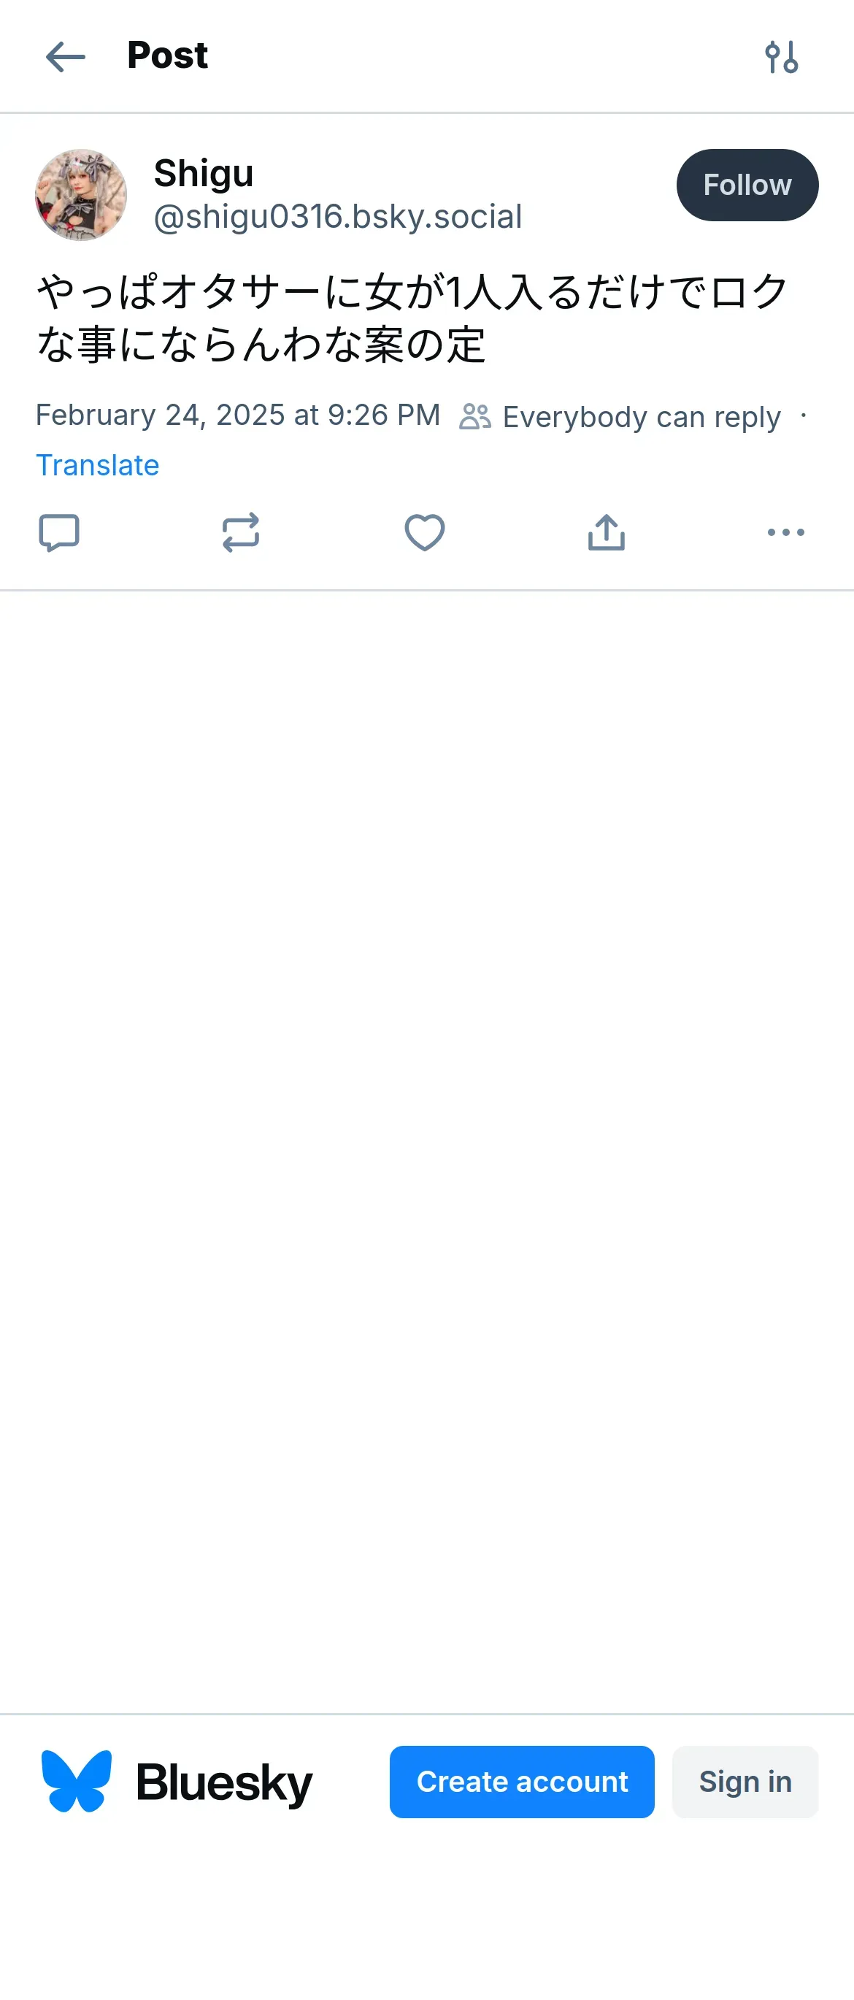Click the Bluesky butterfly logo

[x=76, y=1781]
